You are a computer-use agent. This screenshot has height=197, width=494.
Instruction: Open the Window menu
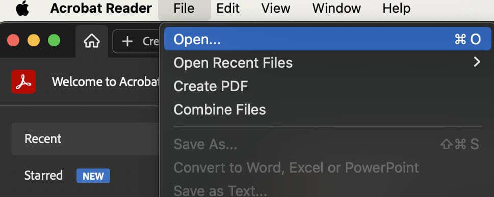(337, 9)
